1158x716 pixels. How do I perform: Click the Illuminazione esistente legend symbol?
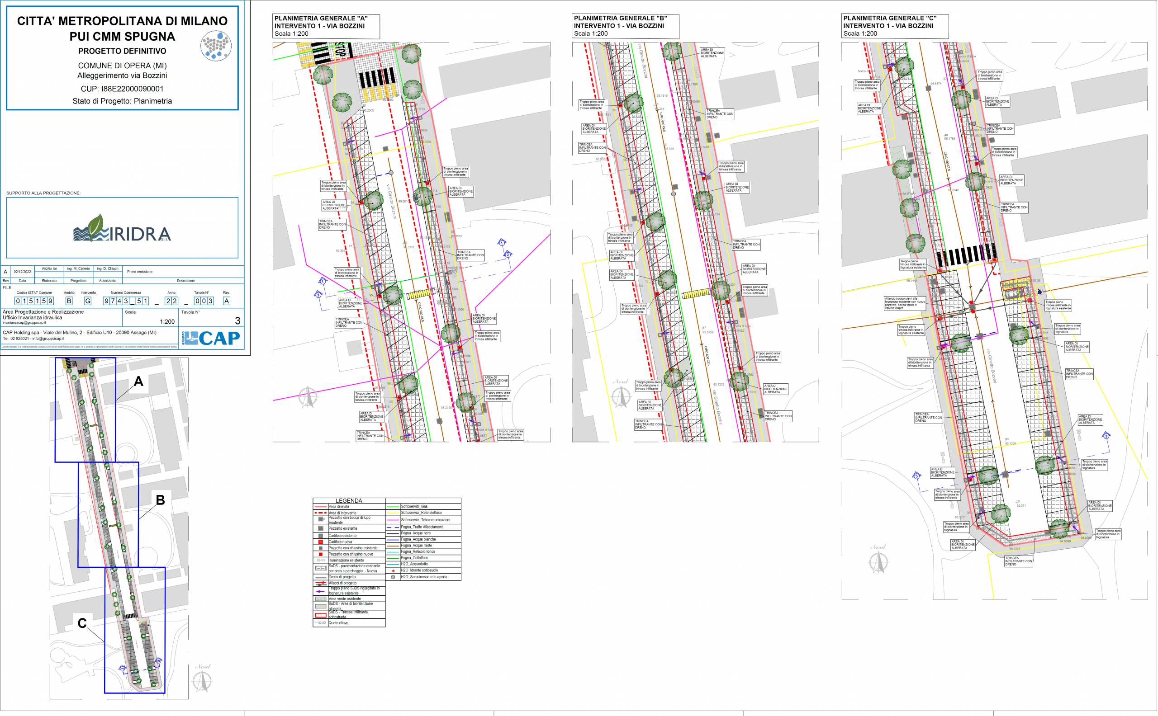coord(320,560)
